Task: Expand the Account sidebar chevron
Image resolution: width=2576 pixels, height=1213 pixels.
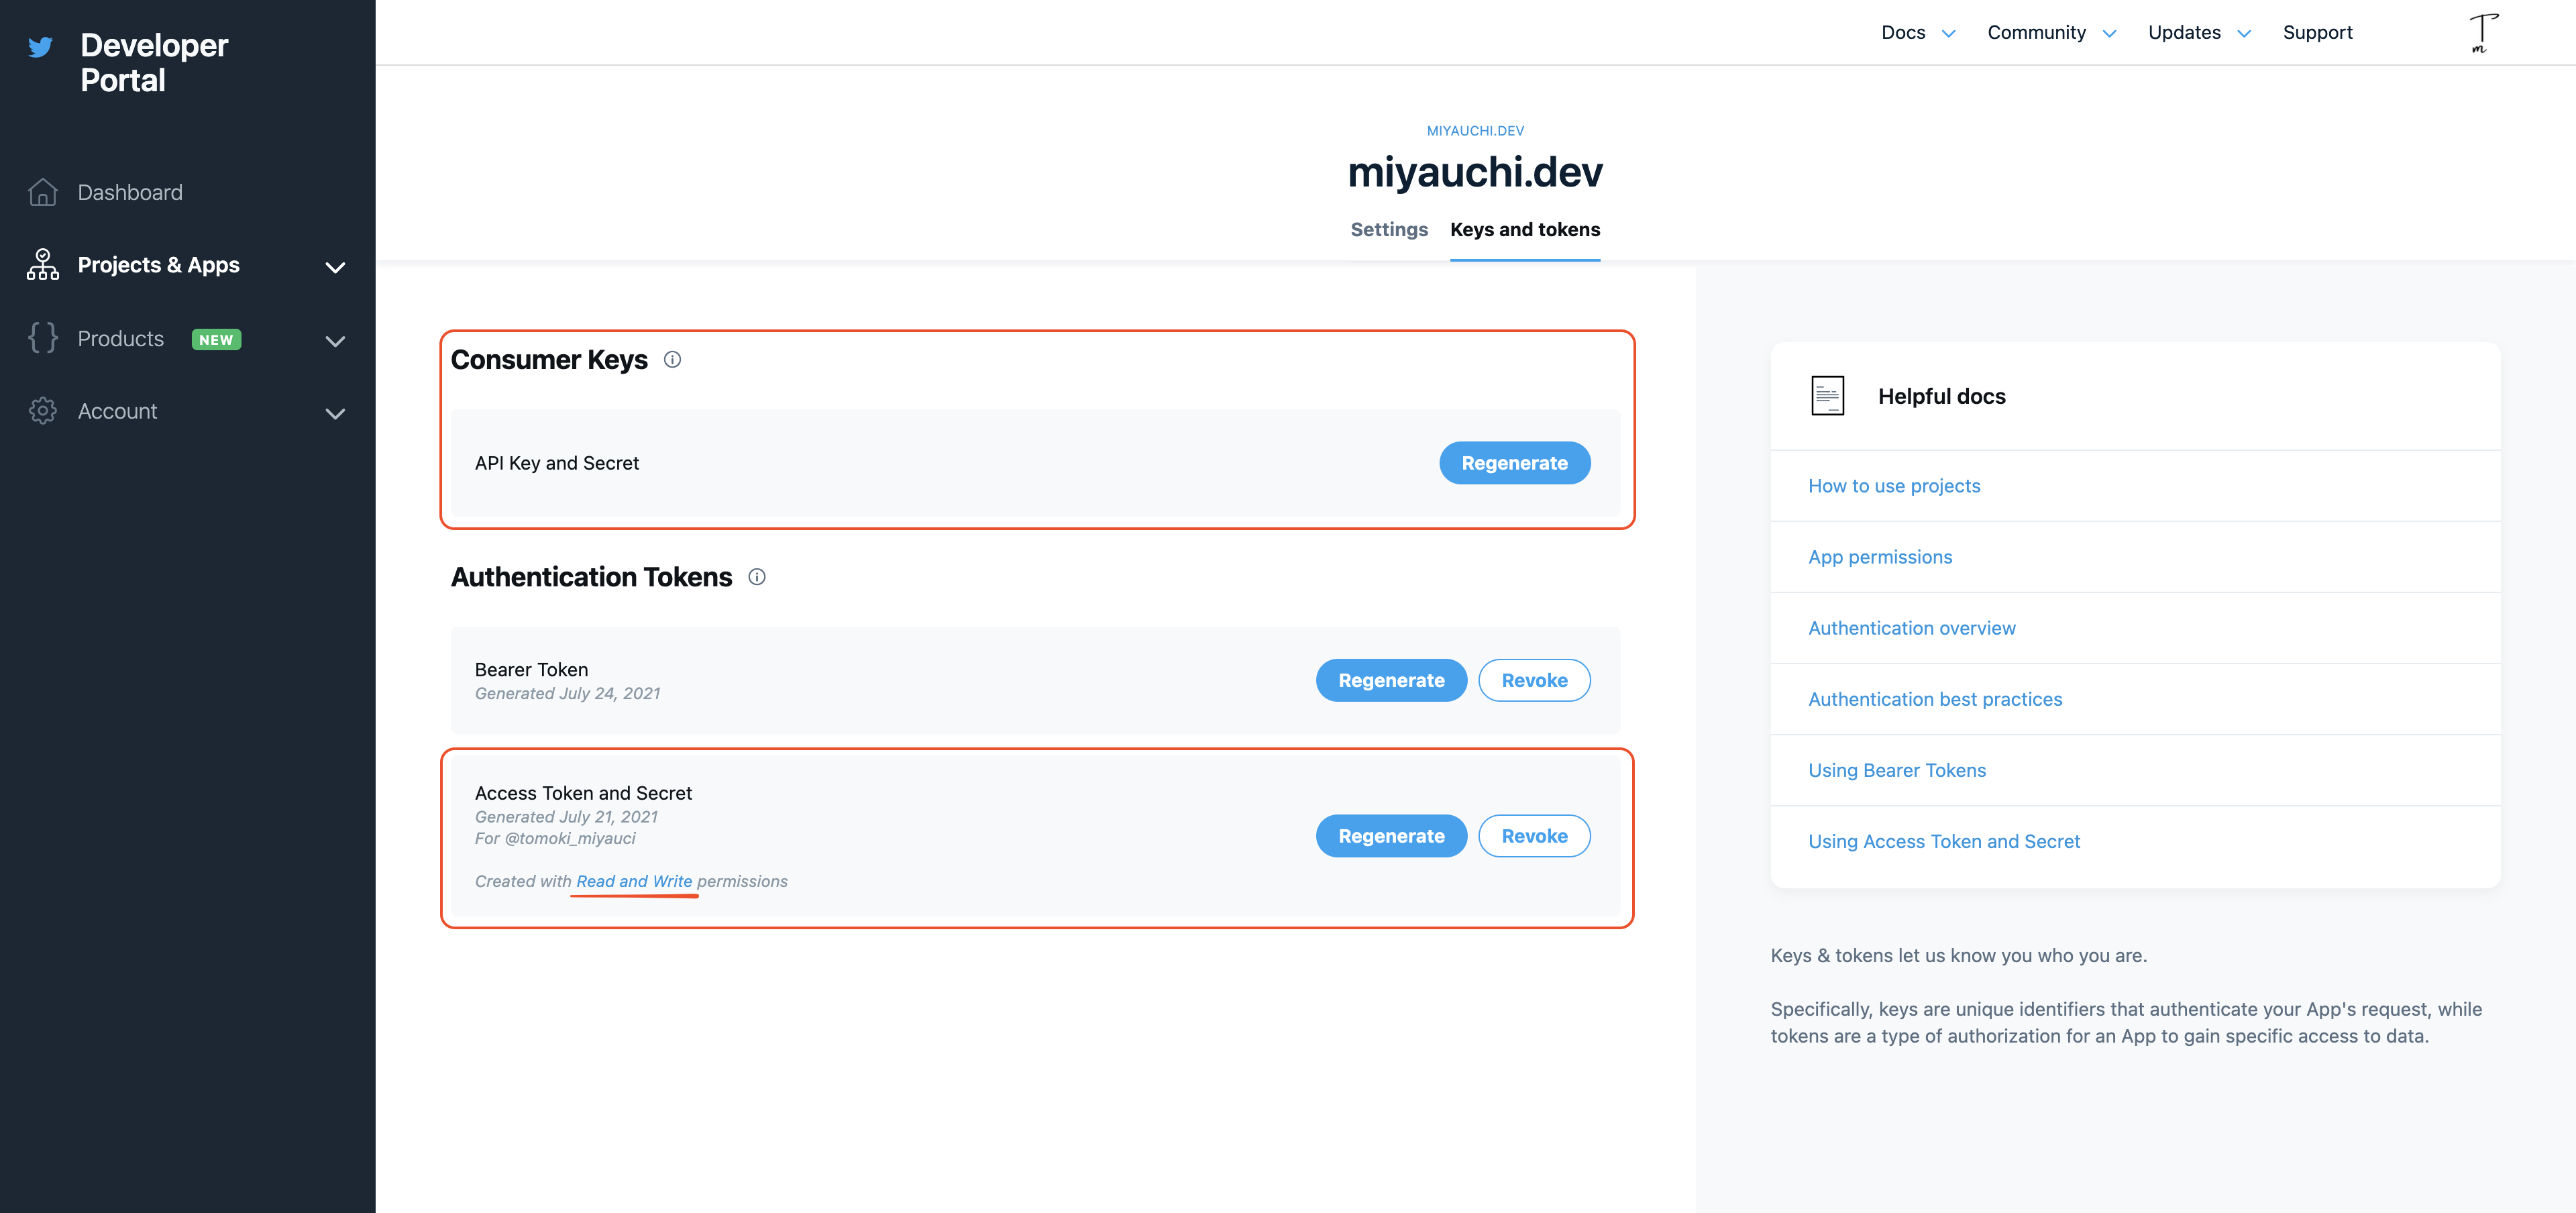Action: [335, 414]
